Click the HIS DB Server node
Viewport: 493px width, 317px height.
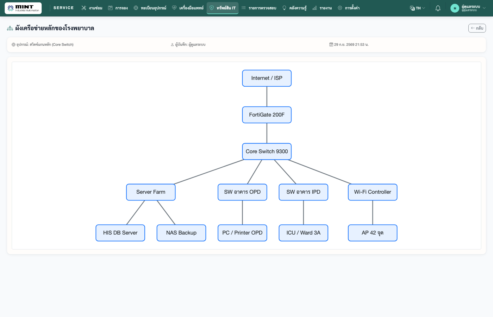tap(120, 233)
